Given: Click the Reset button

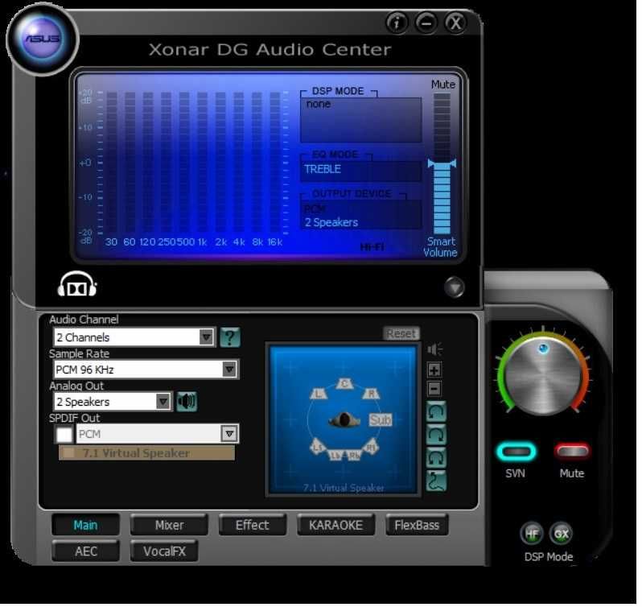Looking at the screenshot, I should point(403,336).
